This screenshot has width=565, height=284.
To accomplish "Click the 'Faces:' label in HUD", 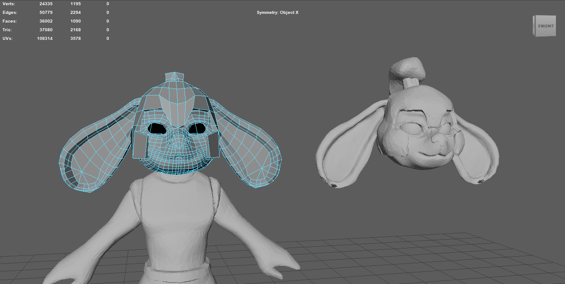I will (10, 21).
